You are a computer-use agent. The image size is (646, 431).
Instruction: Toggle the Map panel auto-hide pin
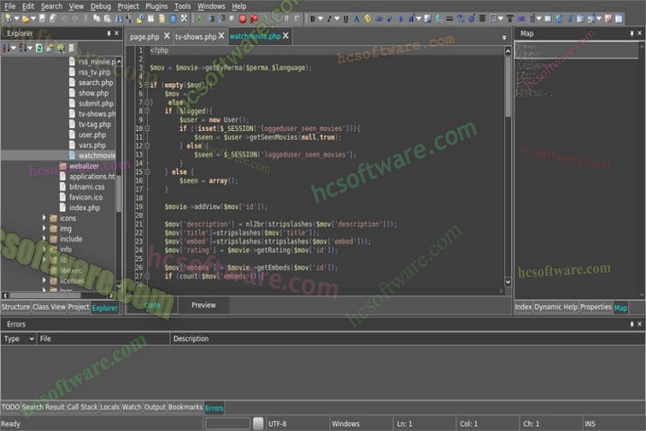[632, 33]
